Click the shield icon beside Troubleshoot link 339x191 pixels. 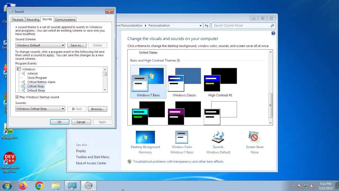pos(130,162)
